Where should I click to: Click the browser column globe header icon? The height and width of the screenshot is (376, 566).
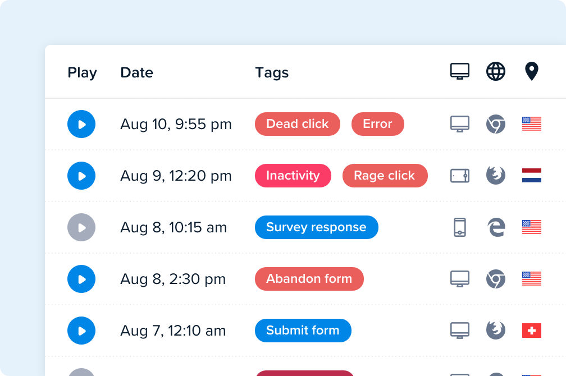[496, 71]
